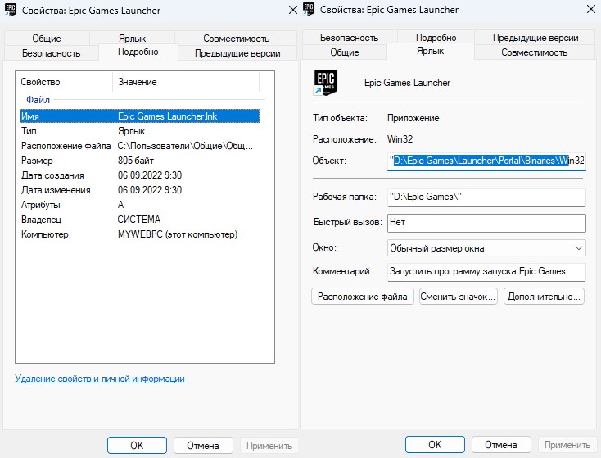Switch to the Безопасность tab in the left window
Screen dimensions: 601x458
52,53
